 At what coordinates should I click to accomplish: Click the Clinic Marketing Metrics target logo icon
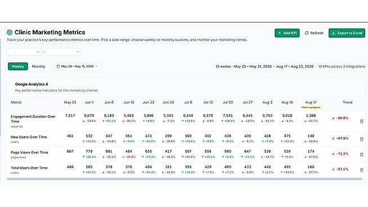click(10, 33)
